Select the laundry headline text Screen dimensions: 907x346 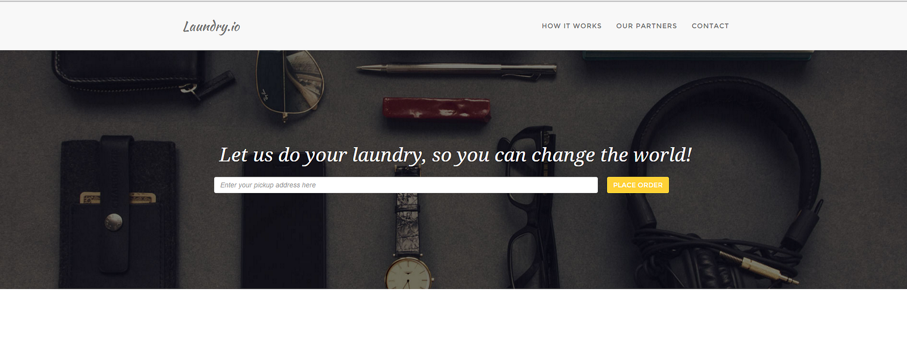point(455,155)
